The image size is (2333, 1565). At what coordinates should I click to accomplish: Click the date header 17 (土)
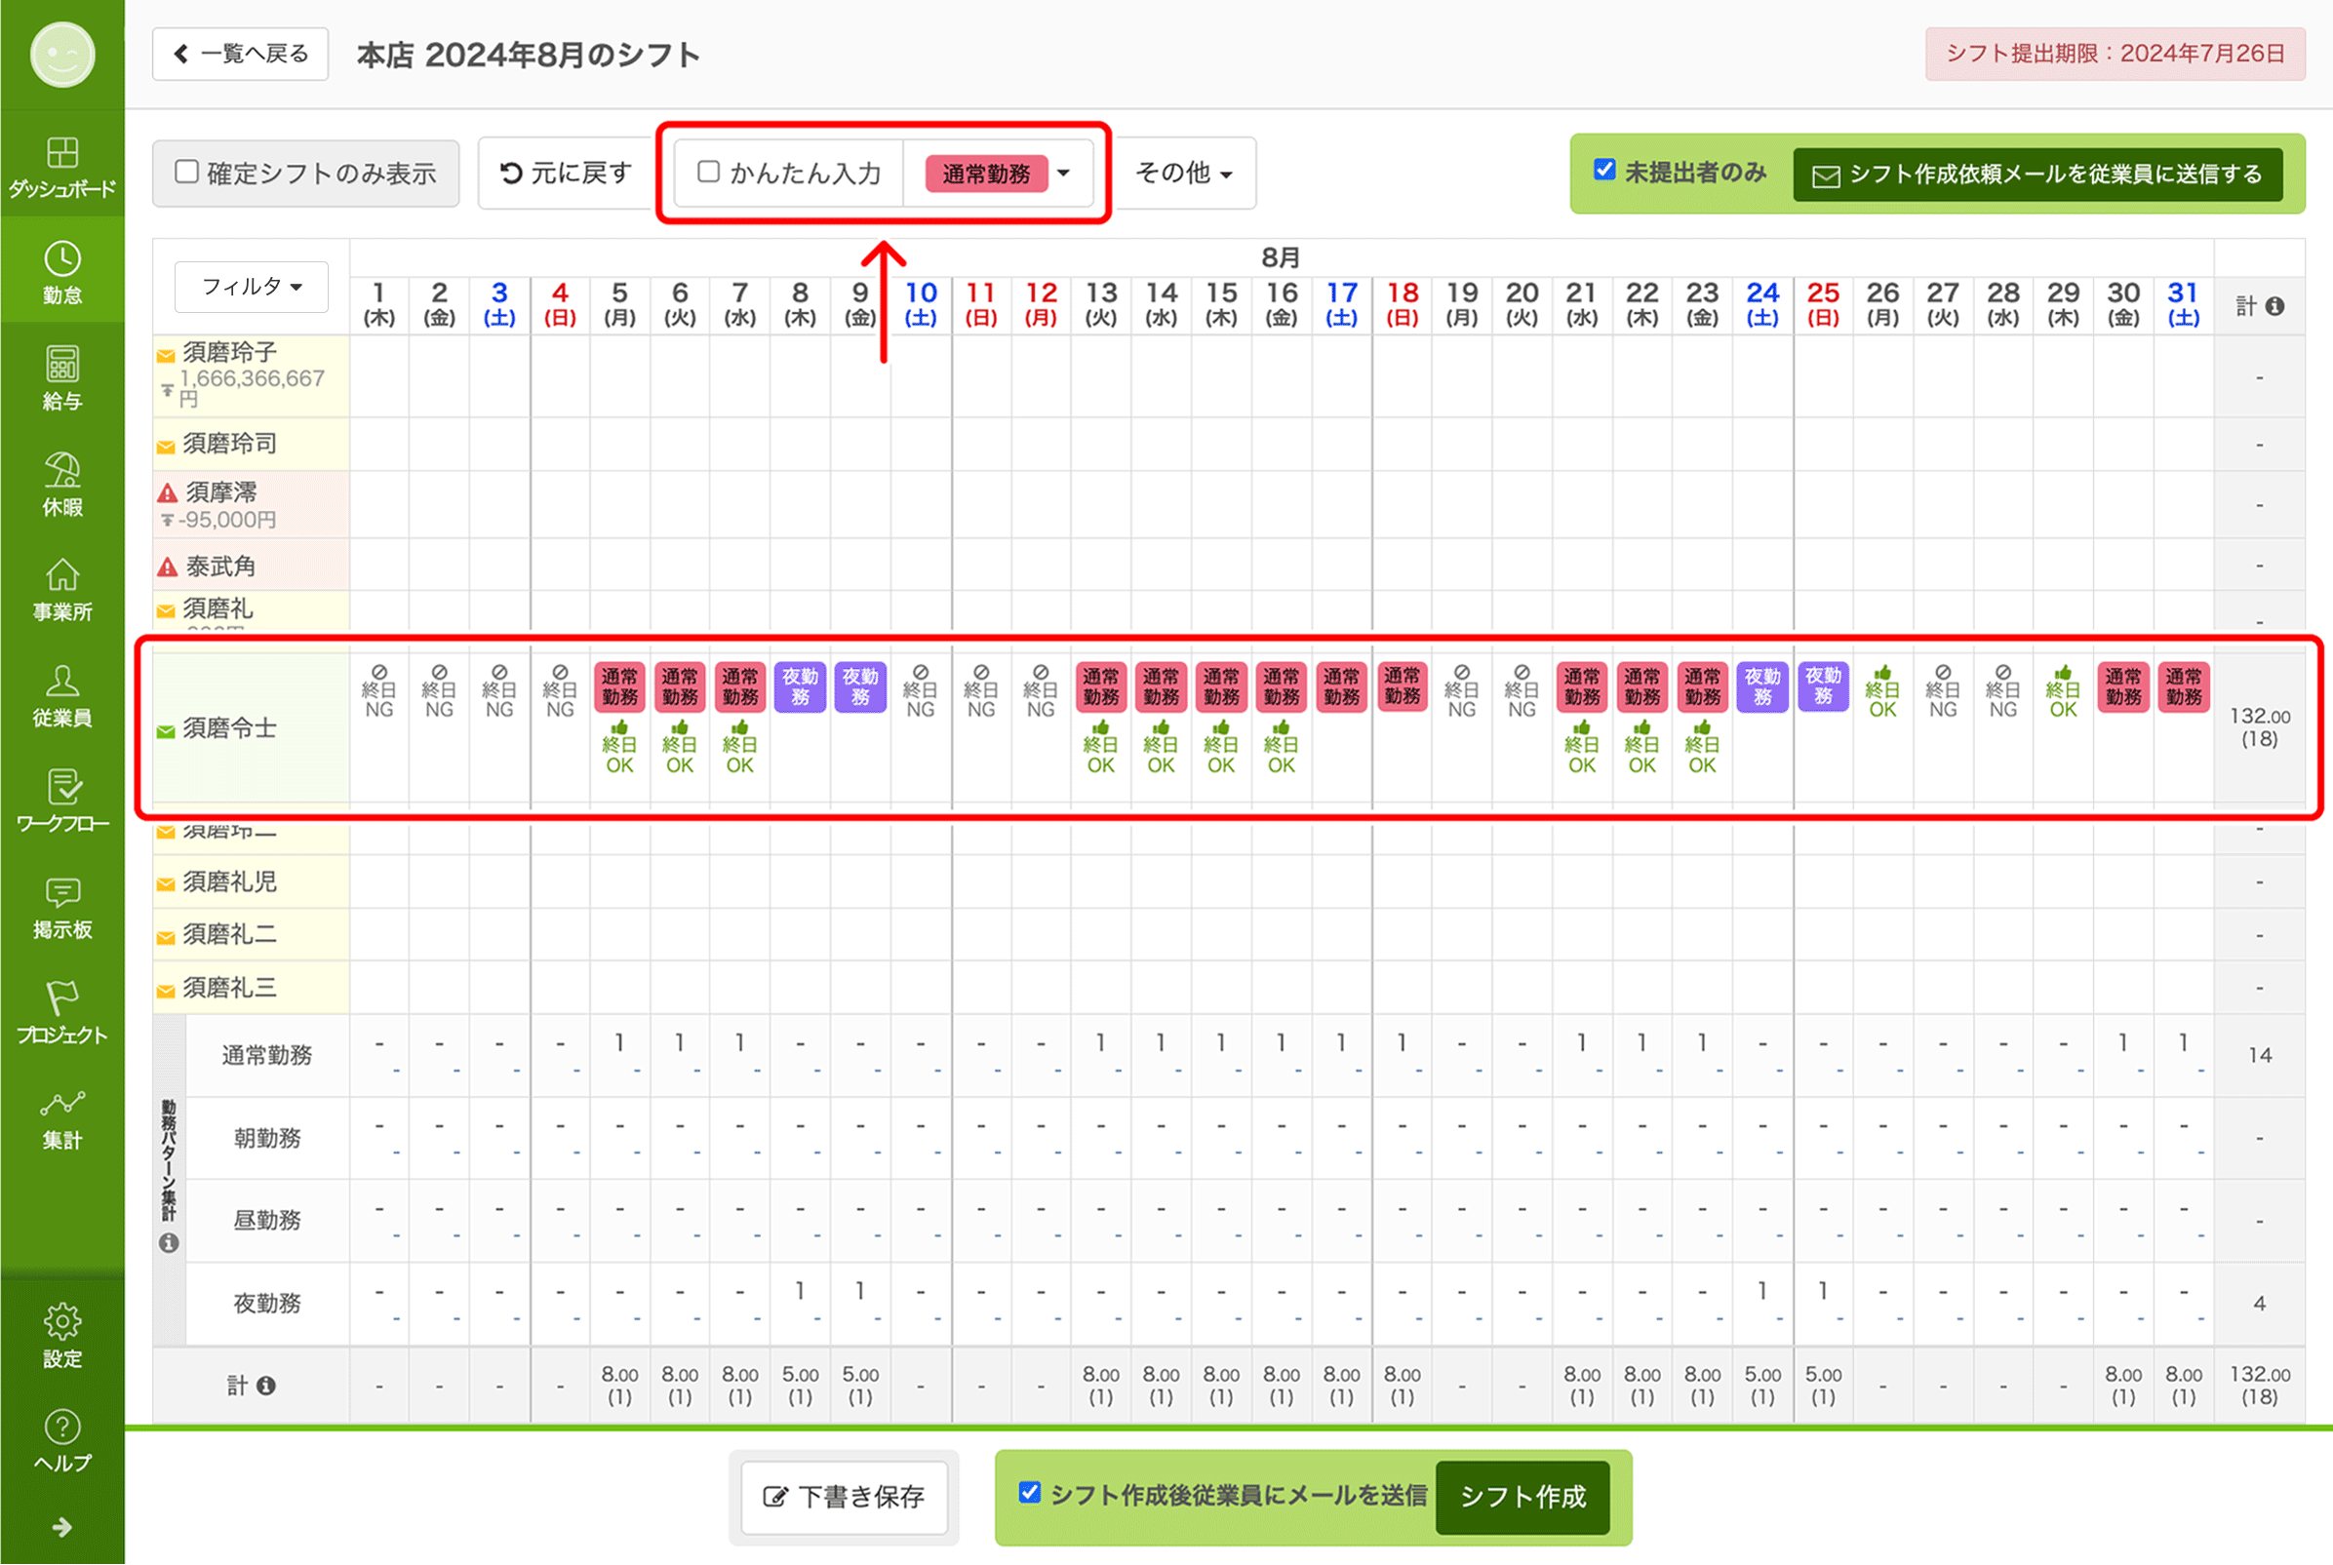coord(1341,304)
